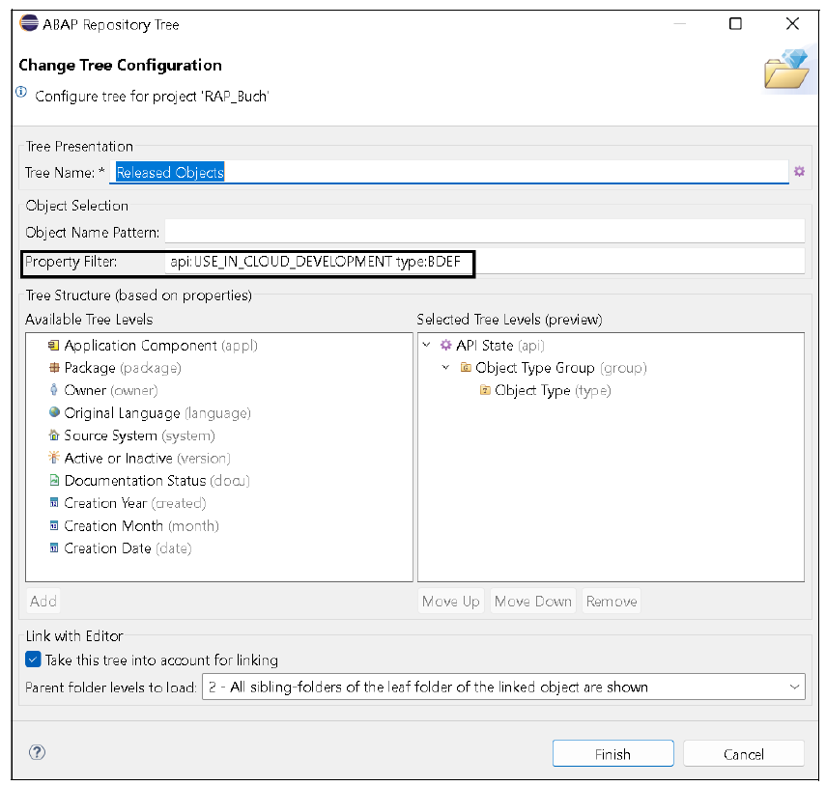Click the Finish button
The image size is (826, 786).
pyautogui.click(x=612, y=753)
